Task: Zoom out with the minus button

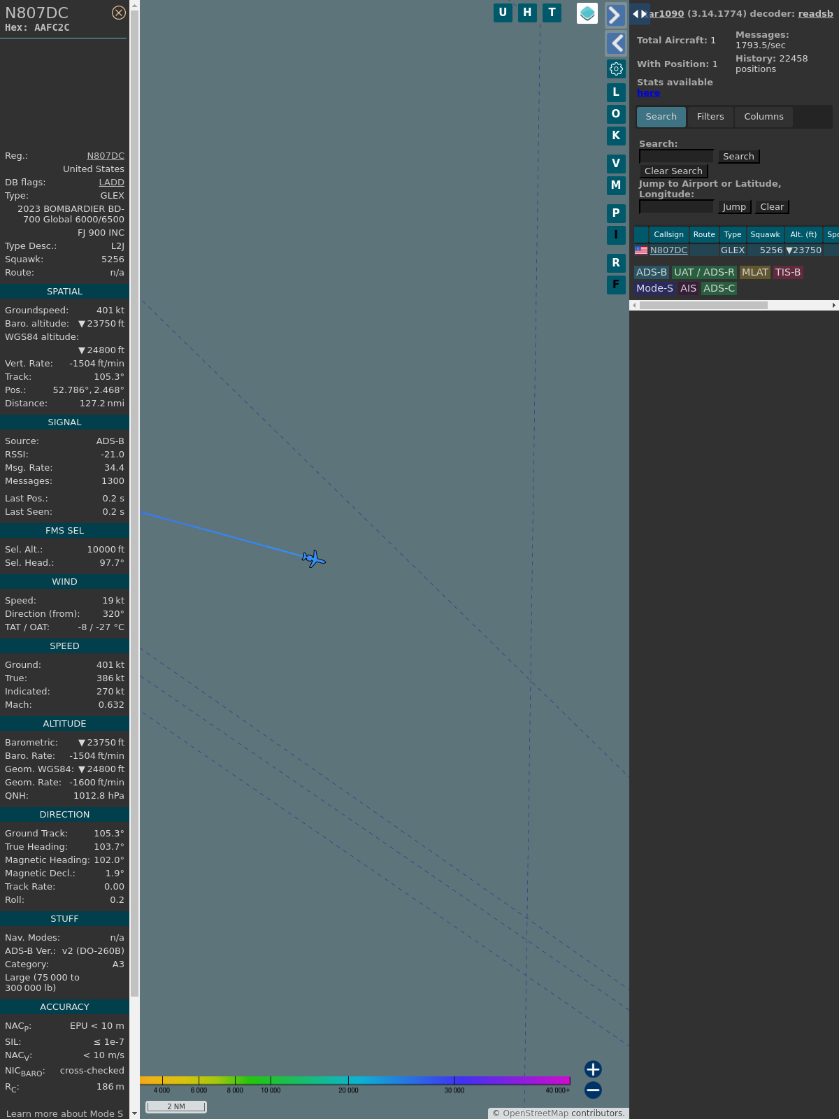Action: point(593,1090)
